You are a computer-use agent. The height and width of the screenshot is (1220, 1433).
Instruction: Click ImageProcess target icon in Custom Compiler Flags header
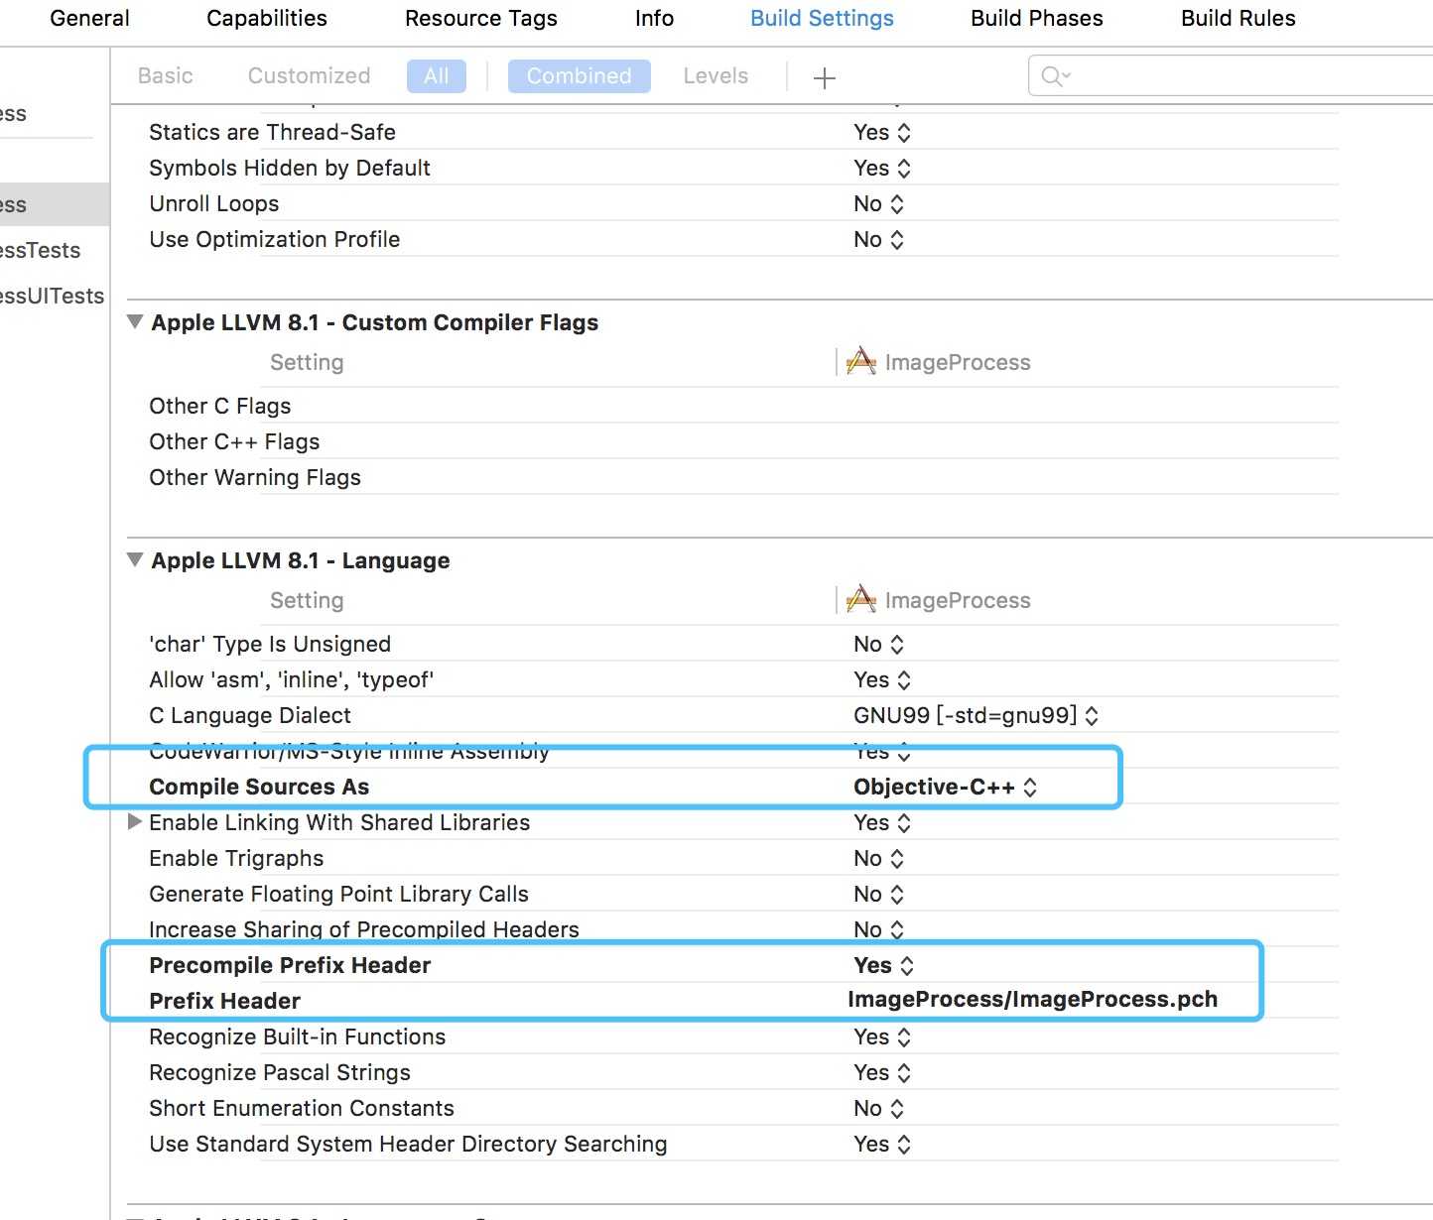(x=860, y=362)
